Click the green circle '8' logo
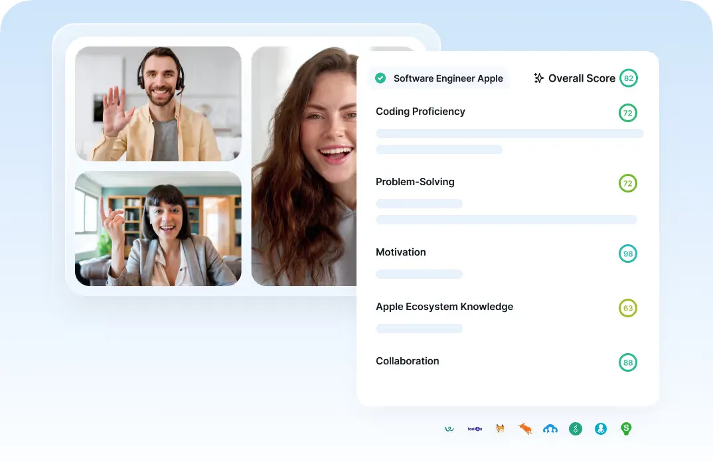The width and height of the screenshot is (713, 462). 575,428
